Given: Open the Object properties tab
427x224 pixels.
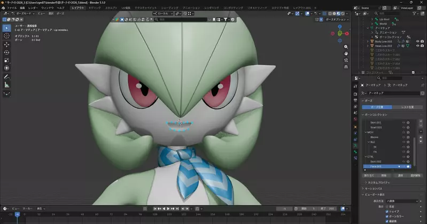Looking at the screenshot, I should (x=355, y=127).
